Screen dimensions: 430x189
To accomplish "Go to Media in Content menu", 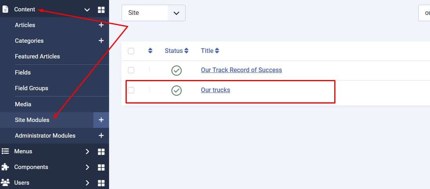I will coord(23,104).
